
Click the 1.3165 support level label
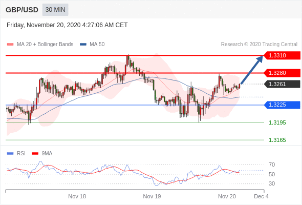[277, 140]
